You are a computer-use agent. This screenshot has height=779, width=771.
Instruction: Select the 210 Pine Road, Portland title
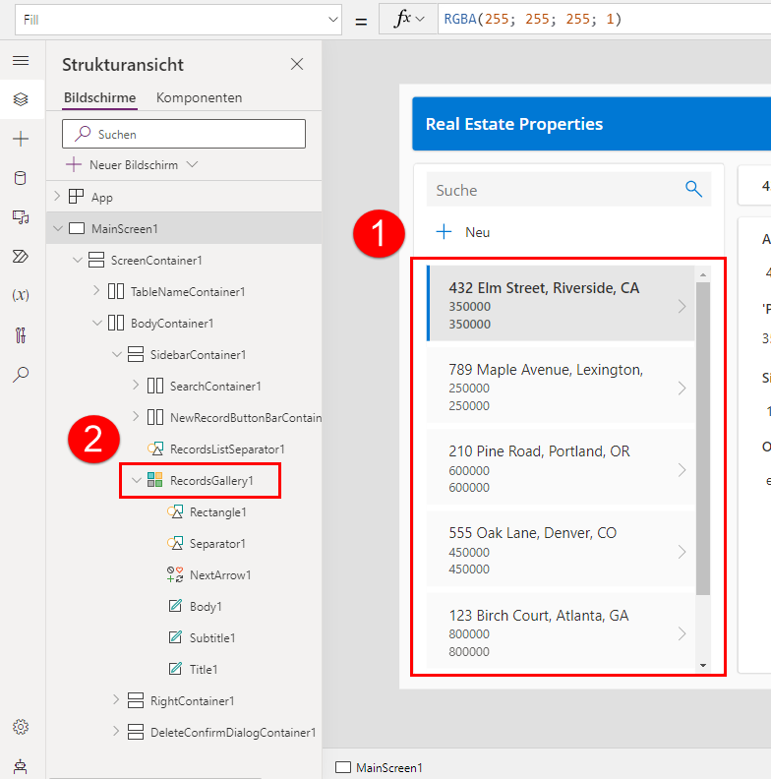tap(539, 451)
